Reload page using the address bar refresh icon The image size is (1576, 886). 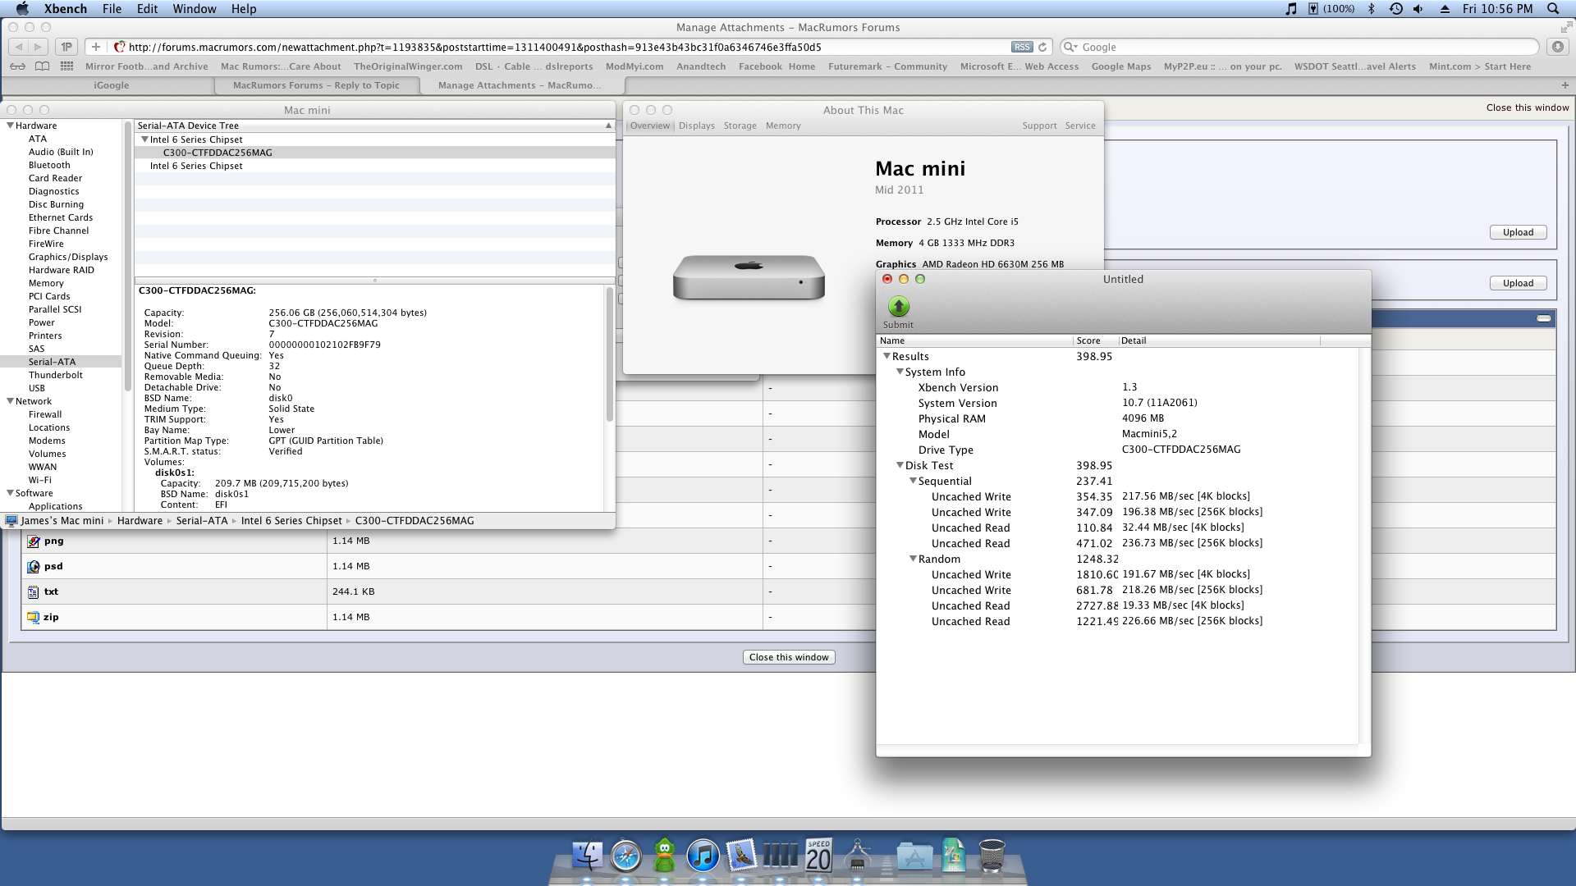pyautogui.click(x=1042, y=47)
